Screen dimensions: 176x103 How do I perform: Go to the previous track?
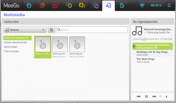(x=138, y=96)
